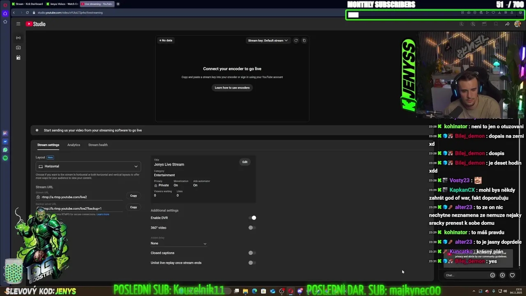Open the account avatar in Studio header
The image size is (526, 296).
[x=517, y=24]
